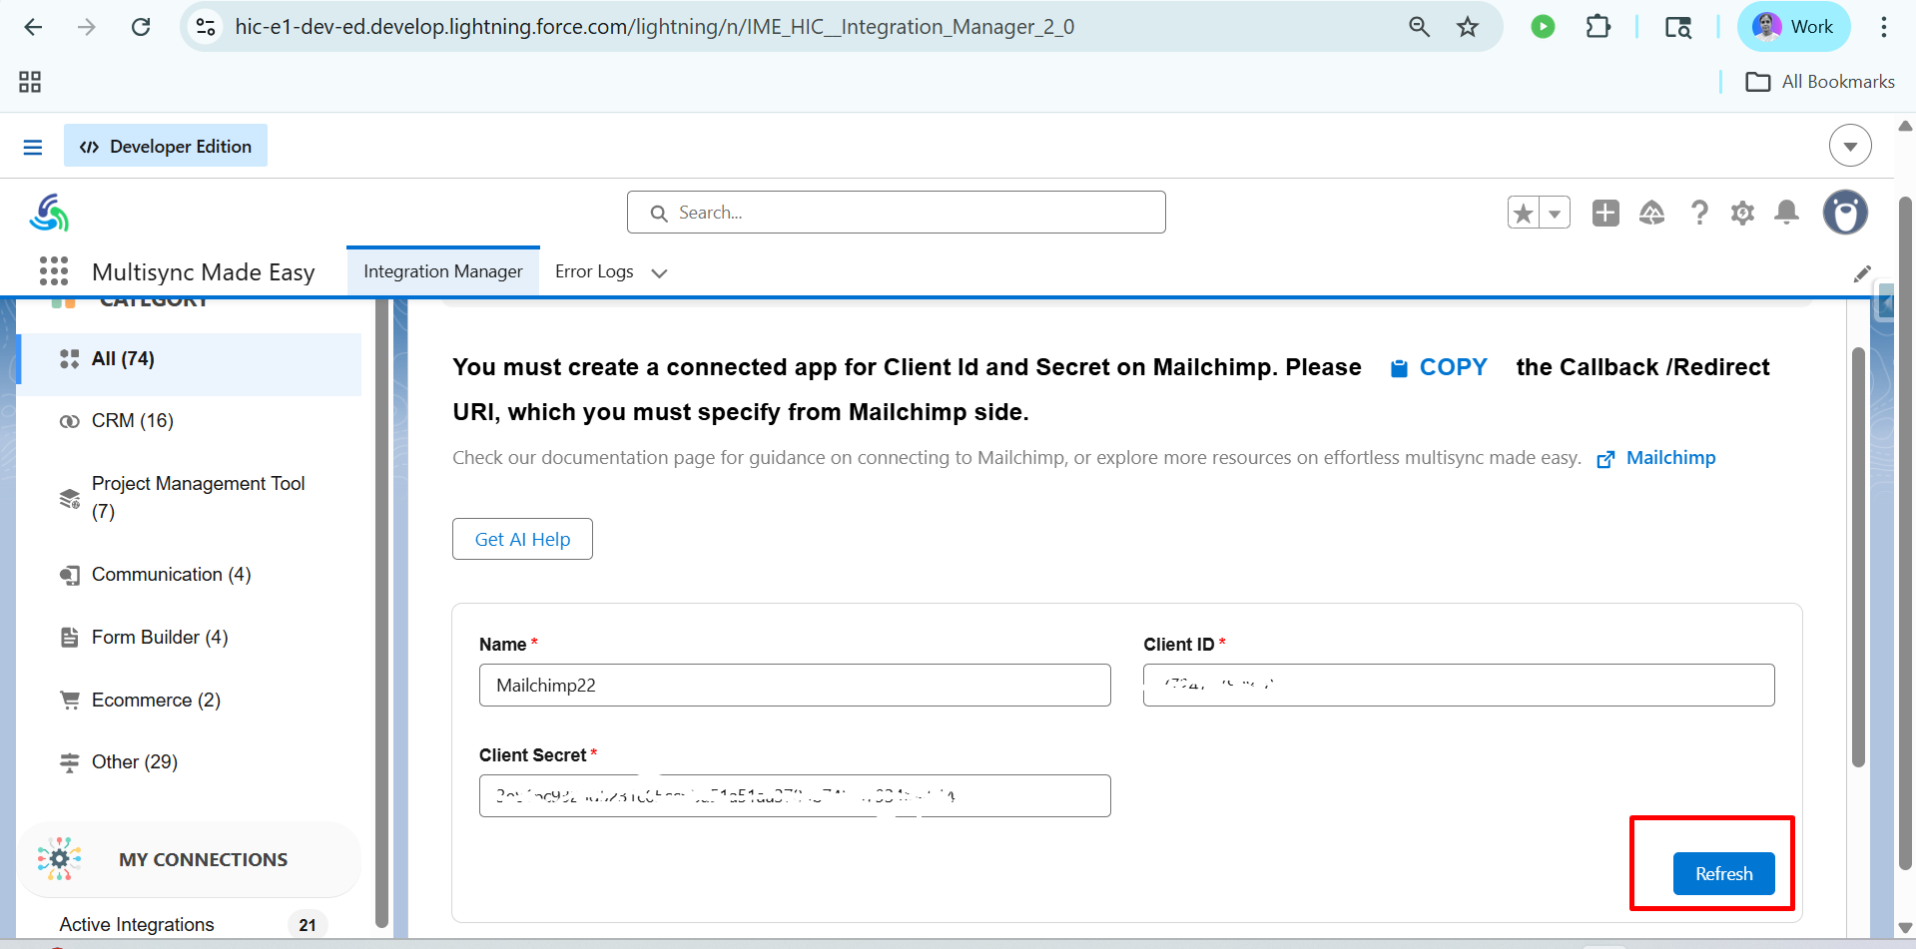The image size is (1916, 949).
Task: Click the green play extension icon
Action: 1543,27
